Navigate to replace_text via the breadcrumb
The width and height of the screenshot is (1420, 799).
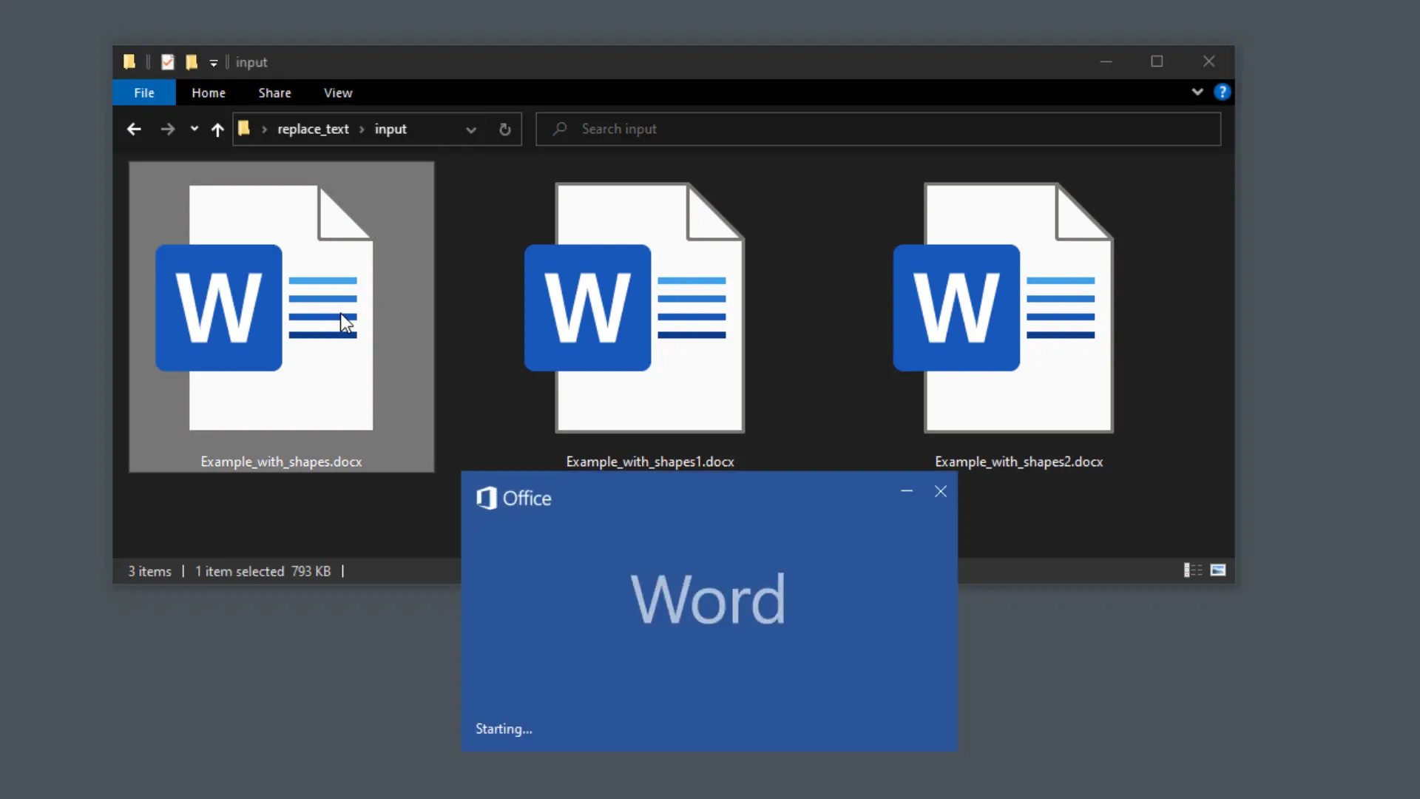pos(313,129)
